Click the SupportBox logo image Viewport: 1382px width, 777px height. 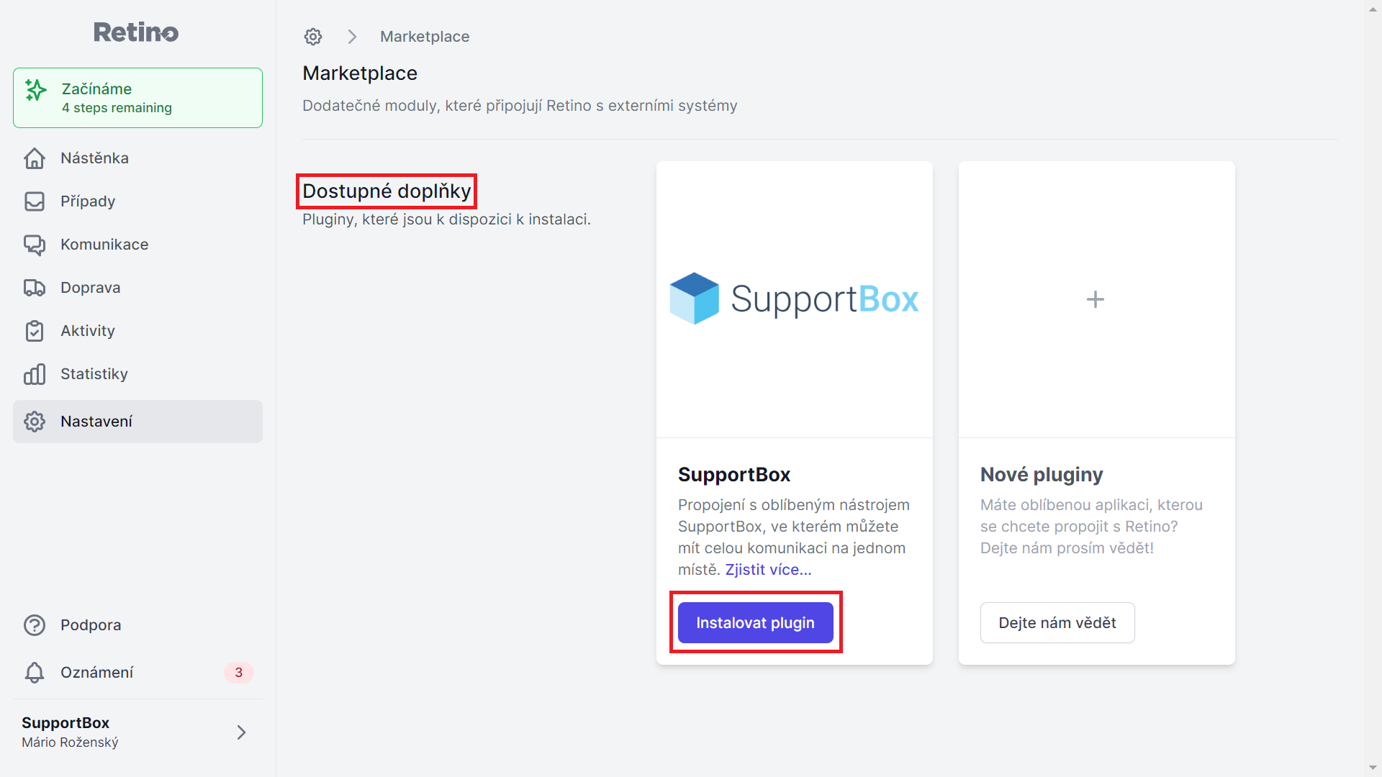(x=795, y=299)
